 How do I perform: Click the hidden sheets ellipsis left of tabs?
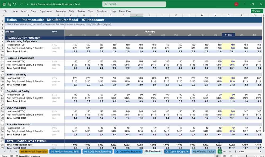[x=16, y=151]
